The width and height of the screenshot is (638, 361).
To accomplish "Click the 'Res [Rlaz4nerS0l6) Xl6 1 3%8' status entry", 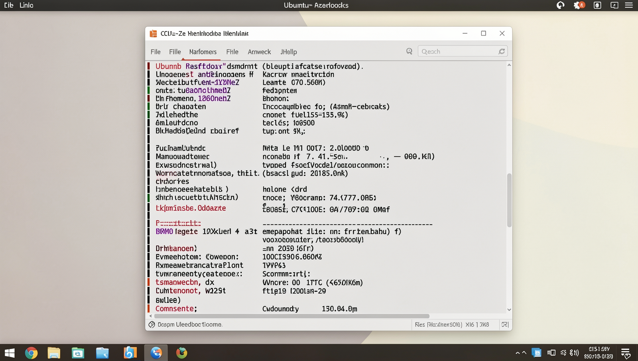I will (452, 325).
